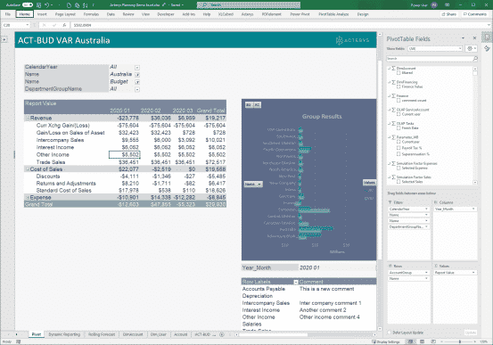
Task: Check the field under DimAccount measure group
Action: pyautogui.click(x=399, y=72)
